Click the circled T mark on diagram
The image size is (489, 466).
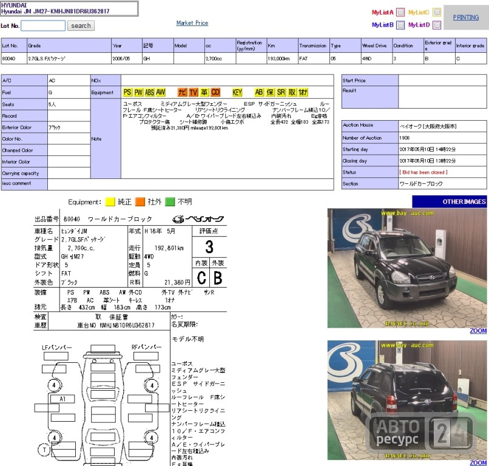coord(44,450)
